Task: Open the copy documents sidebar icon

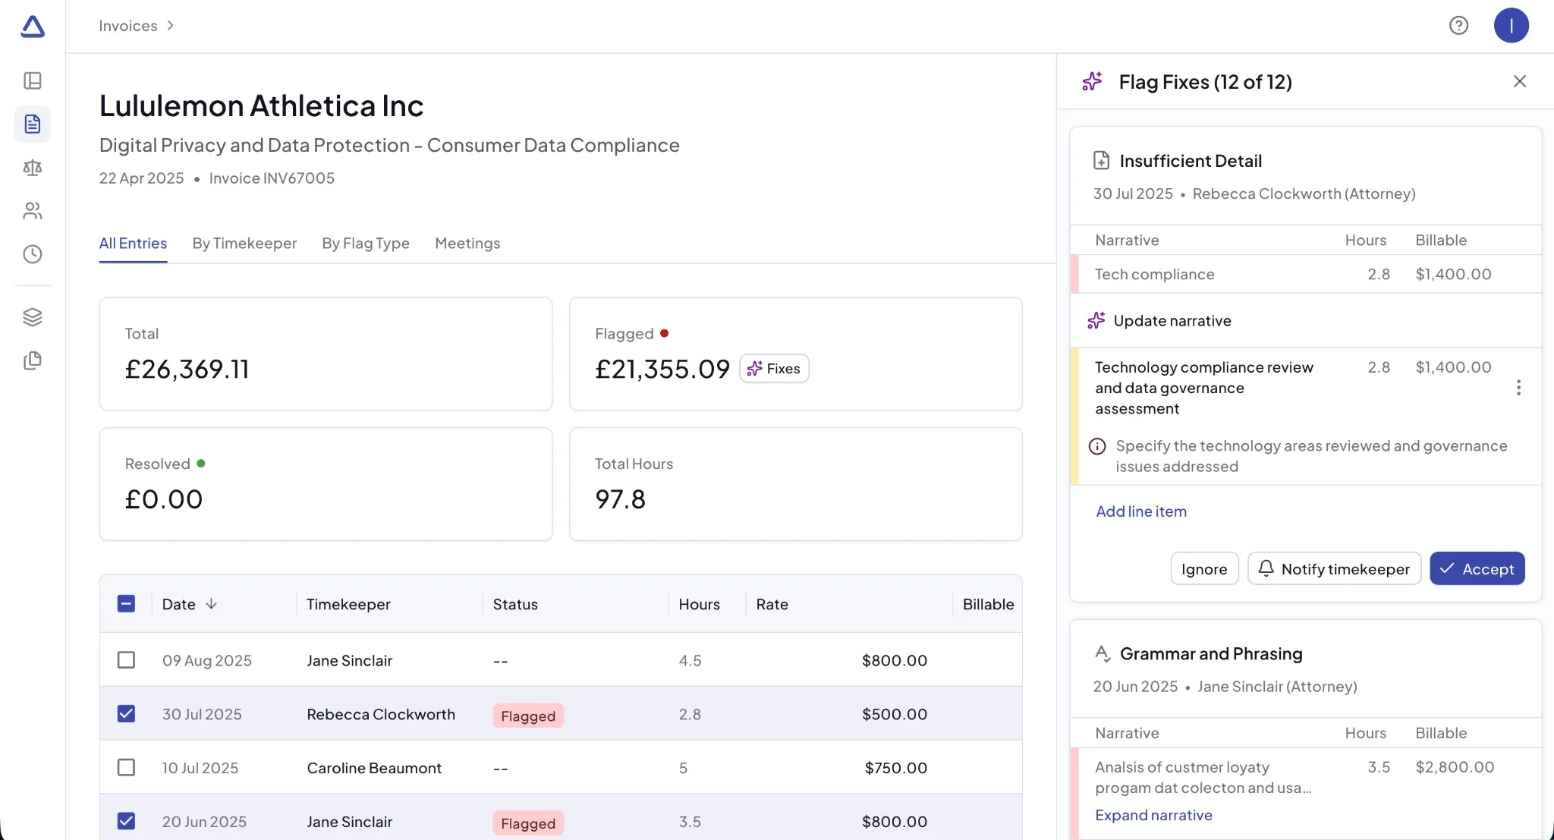Action: coord(33,360)
